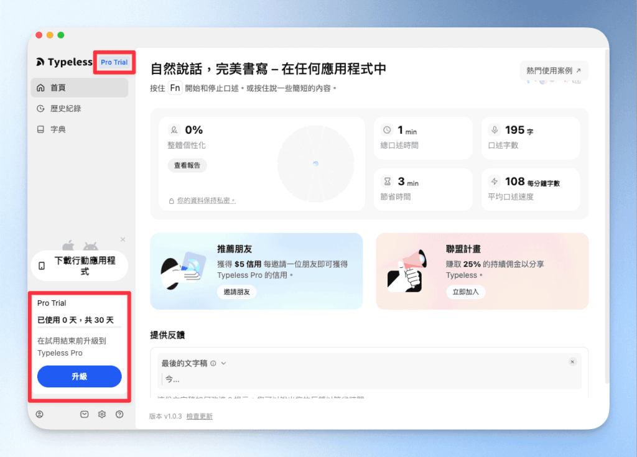Click the Typeless logo icon

tap(39, 62)
